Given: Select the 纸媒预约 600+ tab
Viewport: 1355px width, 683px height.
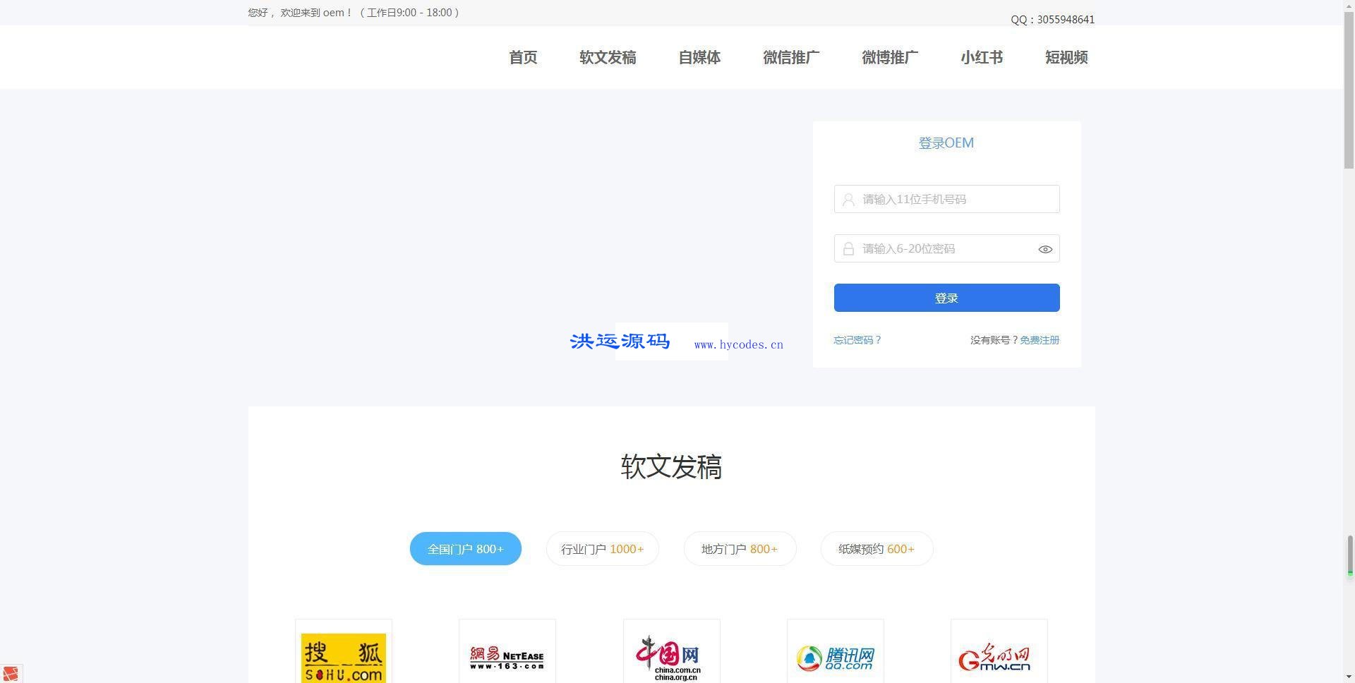Looking at the screenshot, I should coord(877,549).
